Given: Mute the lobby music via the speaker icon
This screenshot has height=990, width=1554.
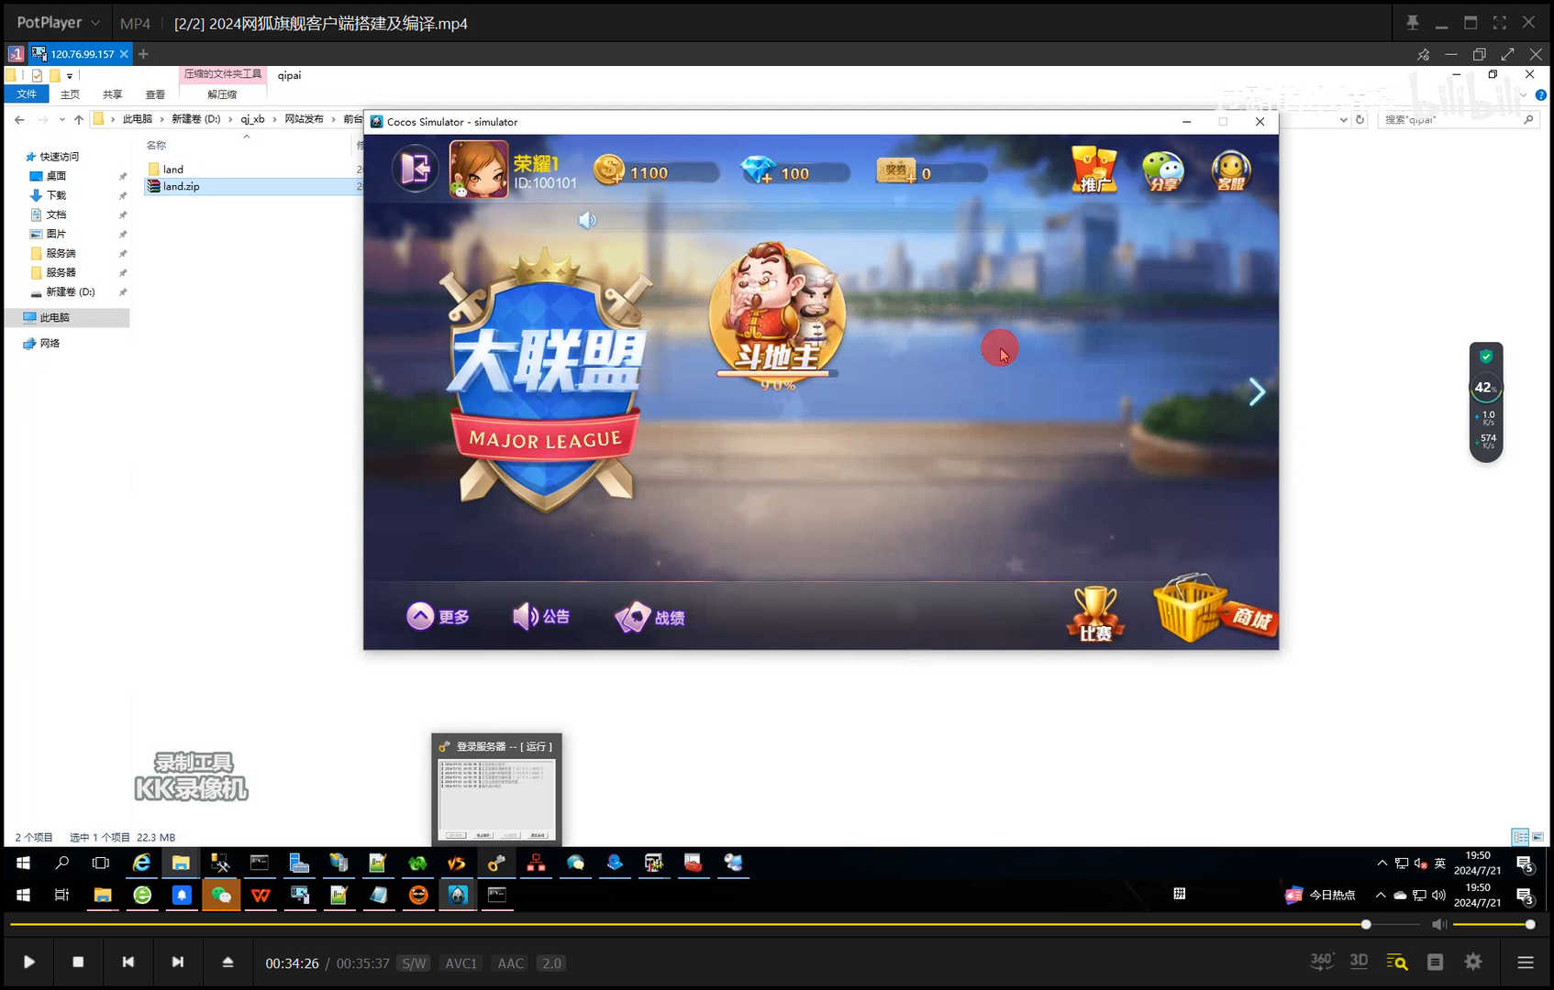Looking at the screenshot, I should (x=587, y=220).
